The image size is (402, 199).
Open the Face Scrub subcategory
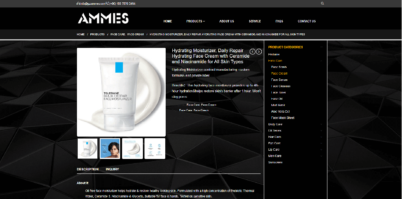tap(279, 67)
